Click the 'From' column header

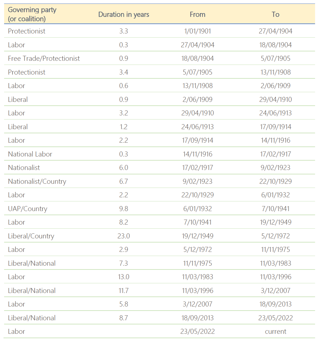click(197, 14)
